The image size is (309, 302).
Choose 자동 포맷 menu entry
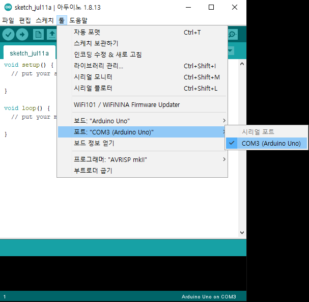click(142, 32)
